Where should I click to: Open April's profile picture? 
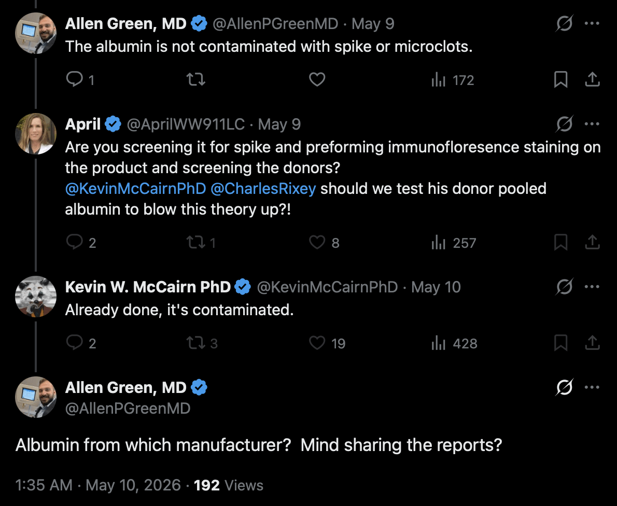tap(35, 133)
